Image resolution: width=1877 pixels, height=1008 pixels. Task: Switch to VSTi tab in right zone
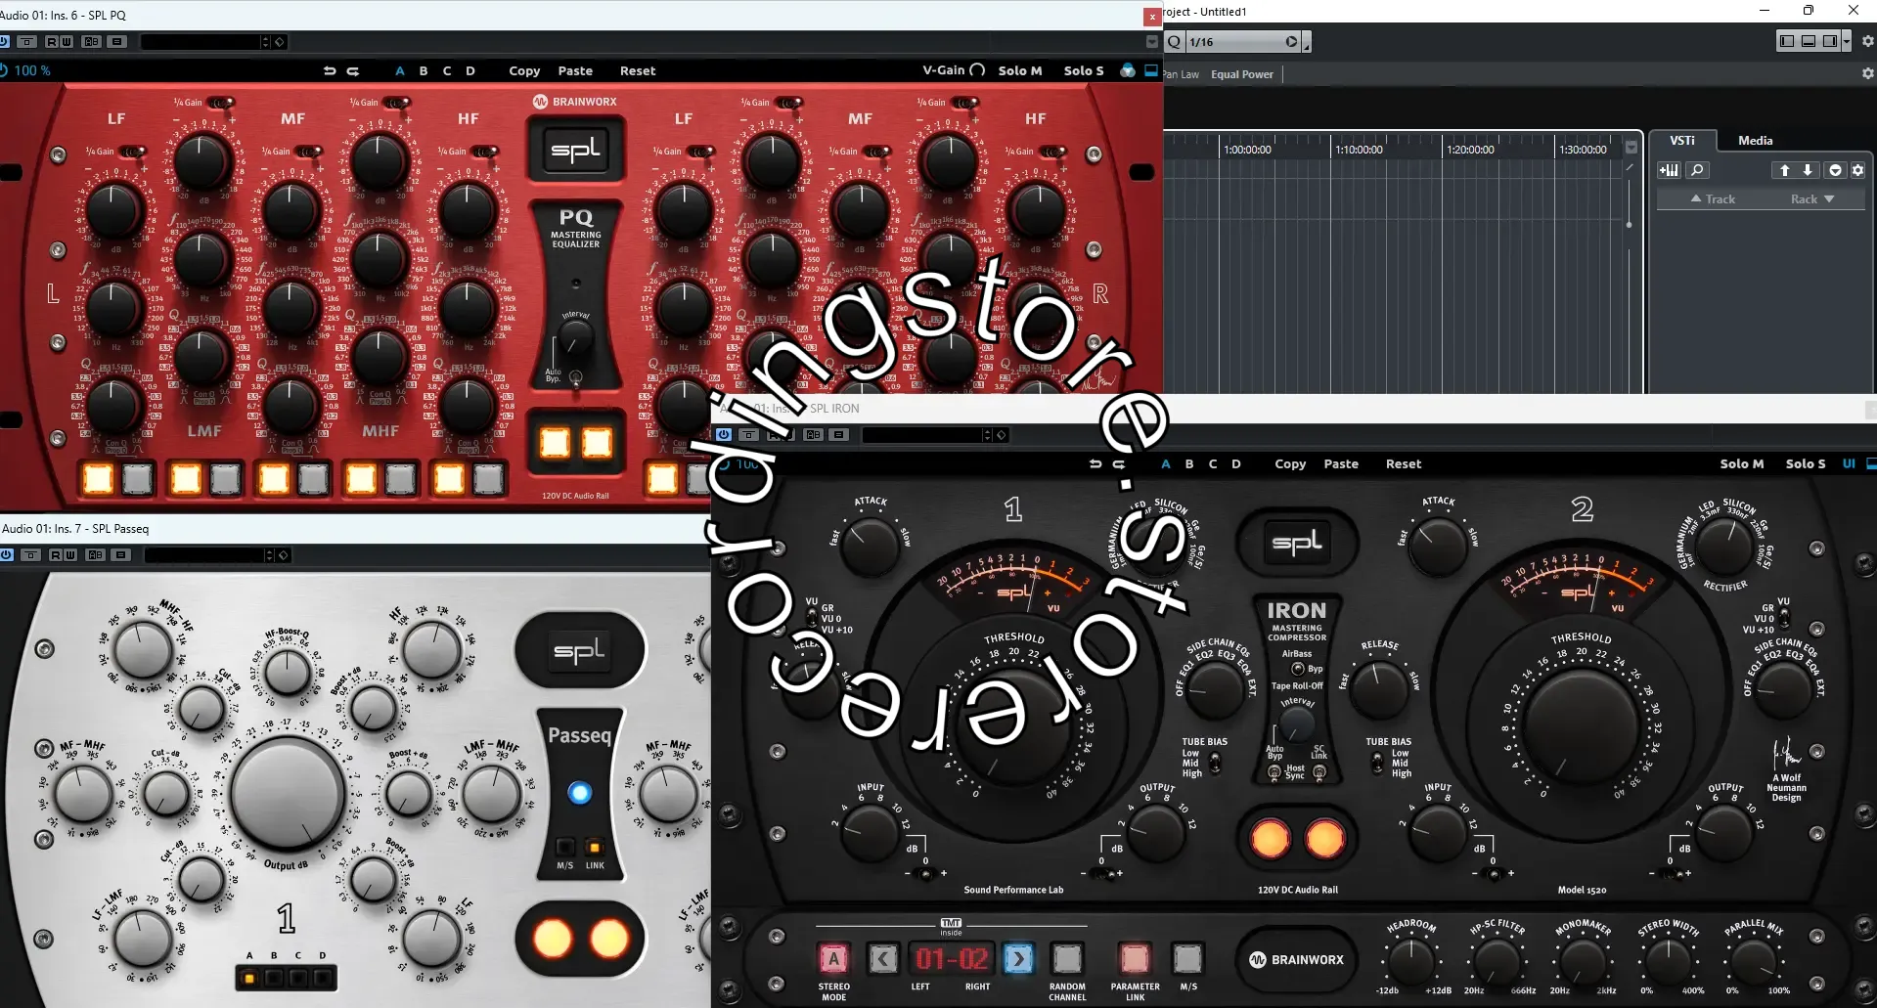point(1681,141)
